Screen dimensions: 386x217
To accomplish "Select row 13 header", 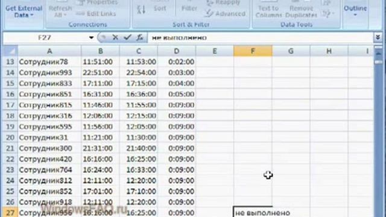I will pyautogui.click(x=10, y=61).
